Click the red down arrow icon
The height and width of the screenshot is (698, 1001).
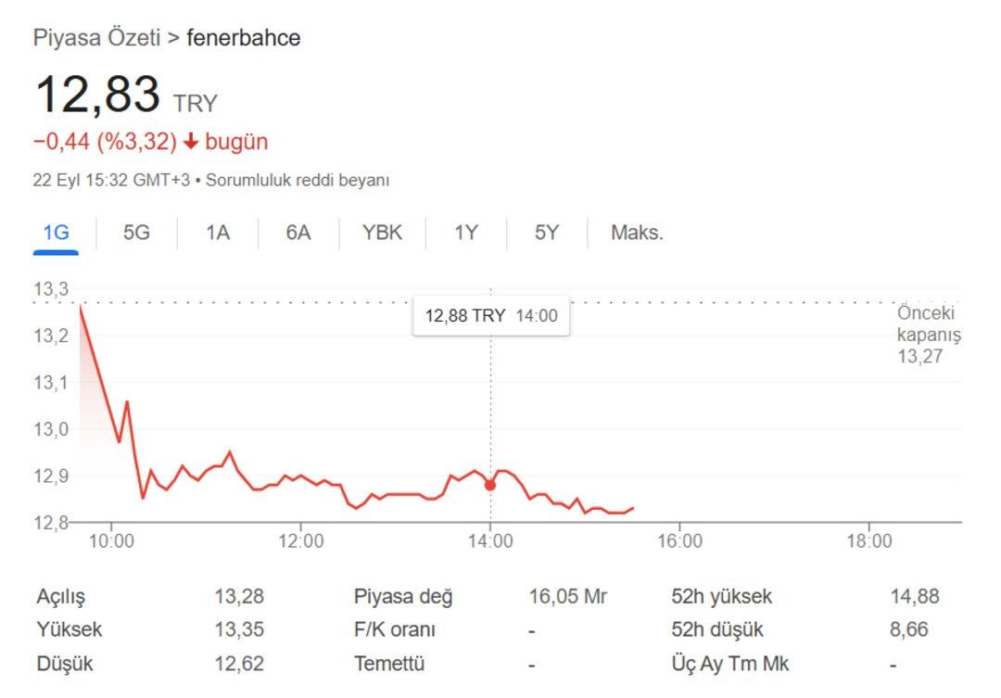pos(191,141)
